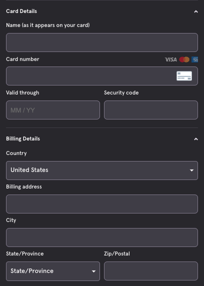Screen dimensions: 204x286
Task: Click the Card Details heading text
Action: coord(21,11)
